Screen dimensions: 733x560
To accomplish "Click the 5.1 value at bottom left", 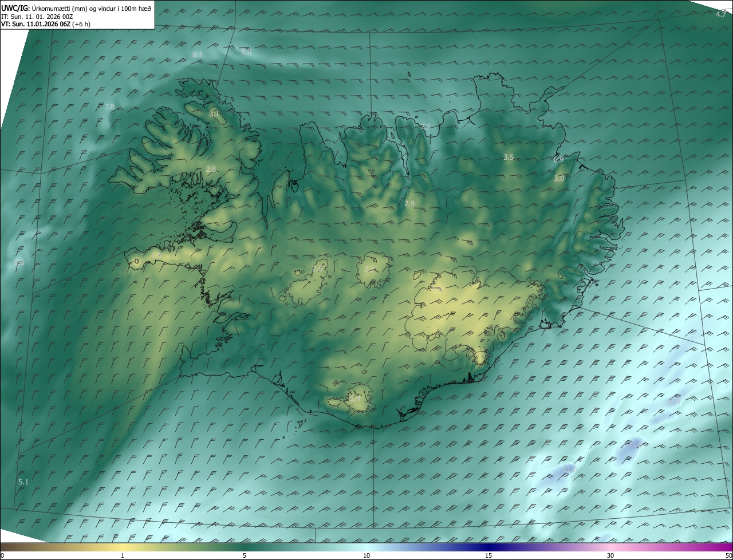I will pyautogui.click(x=23, y=482).
